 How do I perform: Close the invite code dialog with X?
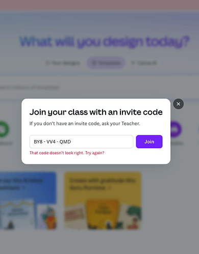178,104
